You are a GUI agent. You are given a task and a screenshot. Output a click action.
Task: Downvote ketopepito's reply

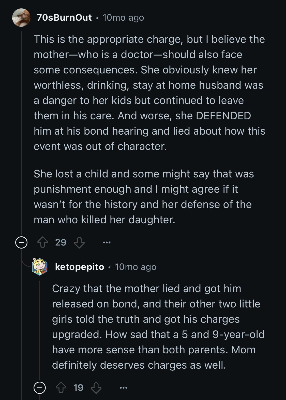coord(96,388)
